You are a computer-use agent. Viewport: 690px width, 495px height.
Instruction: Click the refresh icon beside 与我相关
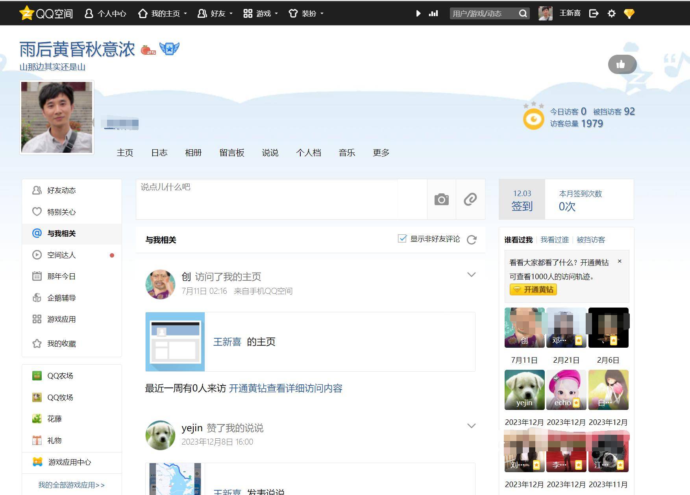tap(472, 240)
